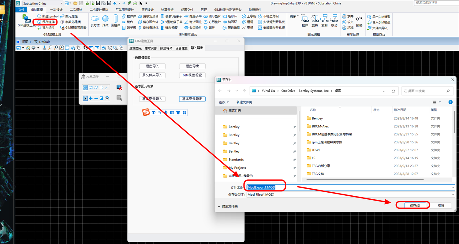Launch 参数化建模 from the ribbon
The height and width of the screenshot is (244, 459).
71,22
